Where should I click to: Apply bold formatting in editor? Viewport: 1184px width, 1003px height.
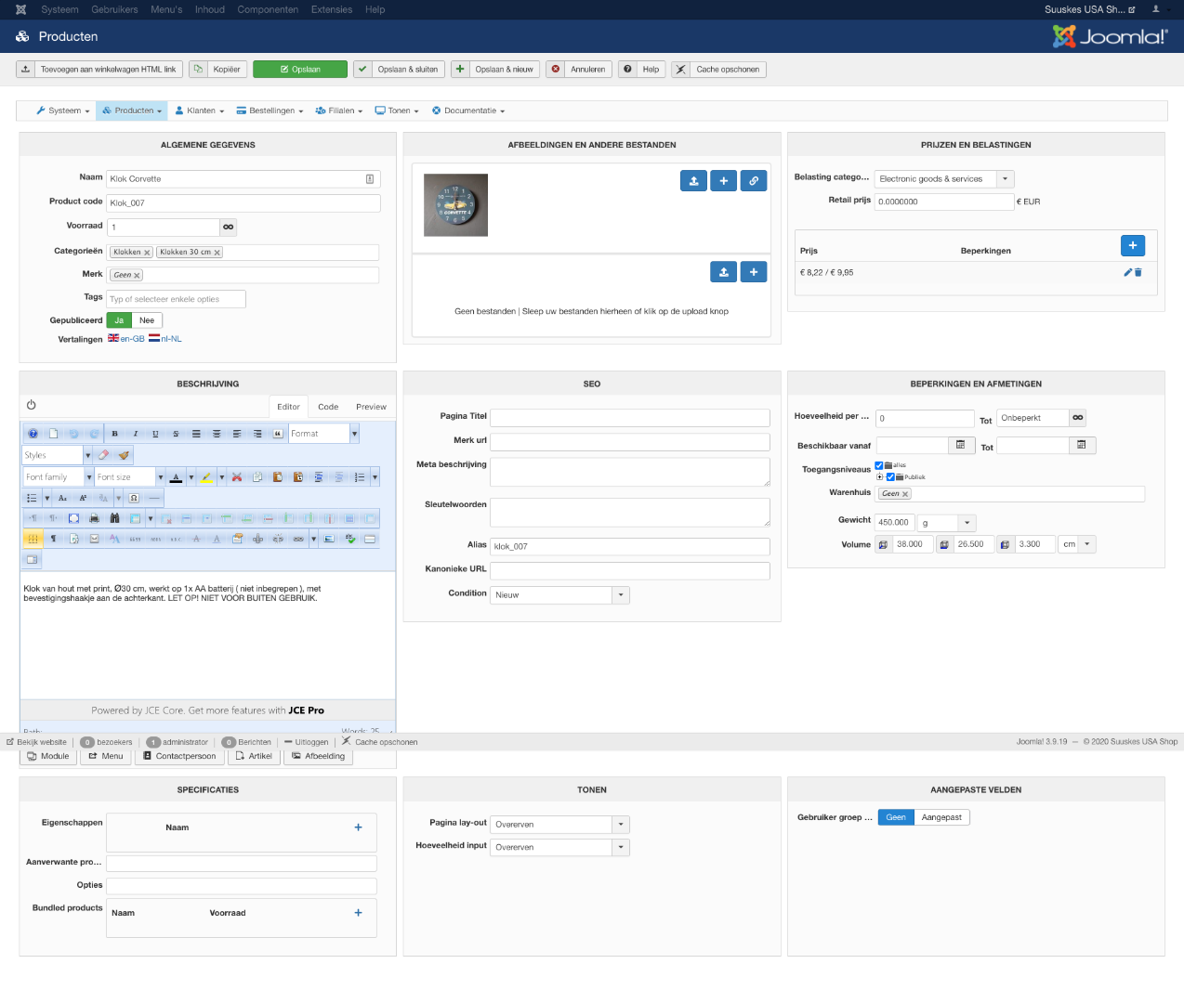pyautogui.click(x=114, y=434)
